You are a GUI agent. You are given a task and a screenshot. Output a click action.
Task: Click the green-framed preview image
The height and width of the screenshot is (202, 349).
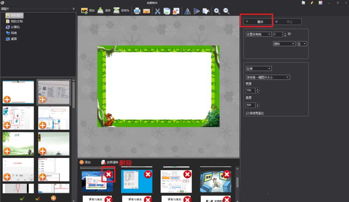pyautogui.click(x=158, y=86)
